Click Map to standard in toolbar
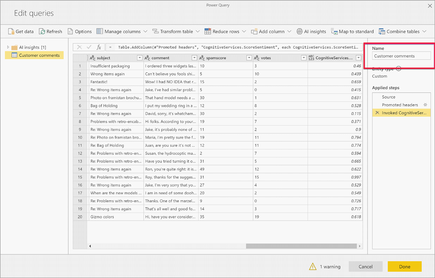The image size is (435, 278). pos(352,31)
